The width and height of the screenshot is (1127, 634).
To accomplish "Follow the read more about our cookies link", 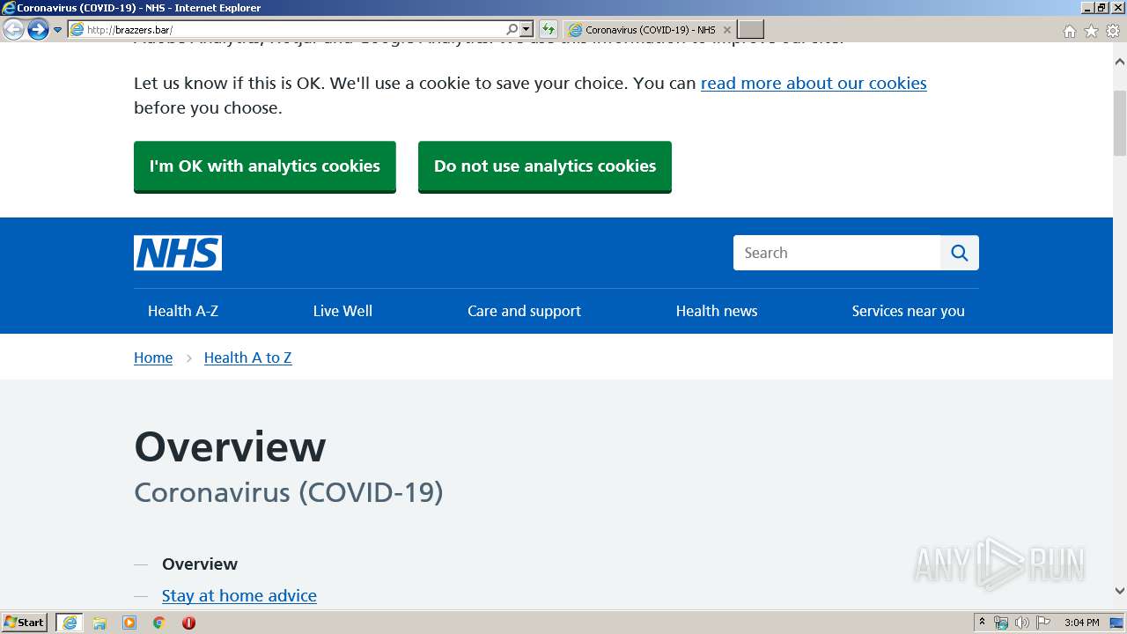I will [x=814, y=83].
